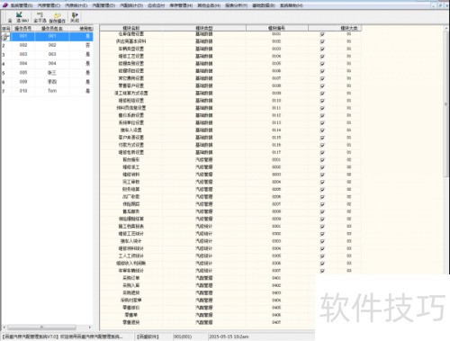Uncheck the checkbox for module code 0110
Viewport: 450px width, 341px height.
point(322,101)
